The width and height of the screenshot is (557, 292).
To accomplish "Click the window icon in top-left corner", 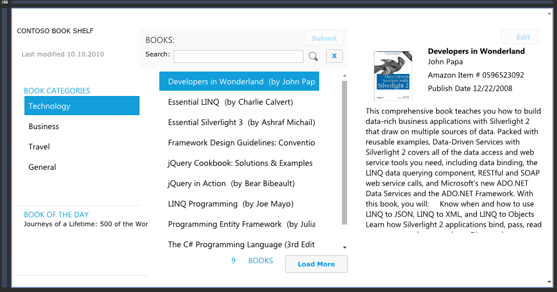I will 5,2.
